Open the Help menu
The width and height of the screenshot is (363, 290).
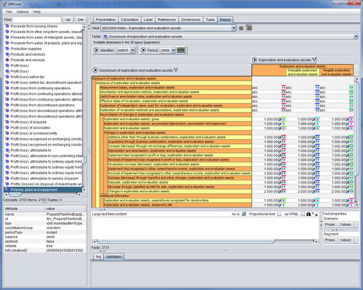[36, 12]
